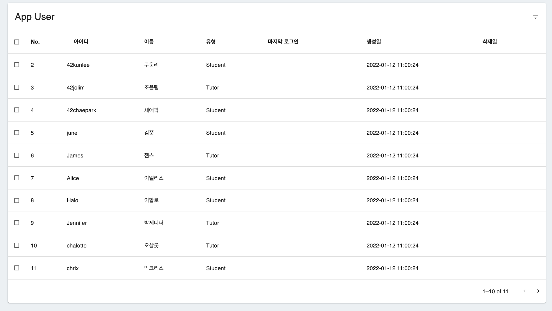552x311 pixels.
Task: Click the Student type in Alice row
Action: click(216, 178)
